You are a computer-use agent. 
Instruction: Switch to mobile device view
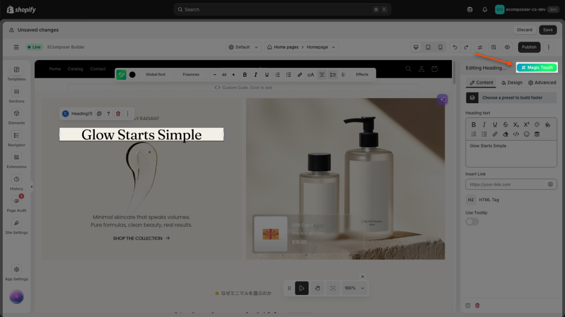pos(440,47)
